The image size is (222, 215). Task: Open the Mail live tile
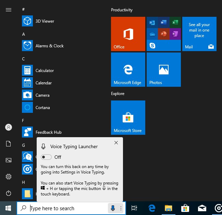tap(199, 34)
